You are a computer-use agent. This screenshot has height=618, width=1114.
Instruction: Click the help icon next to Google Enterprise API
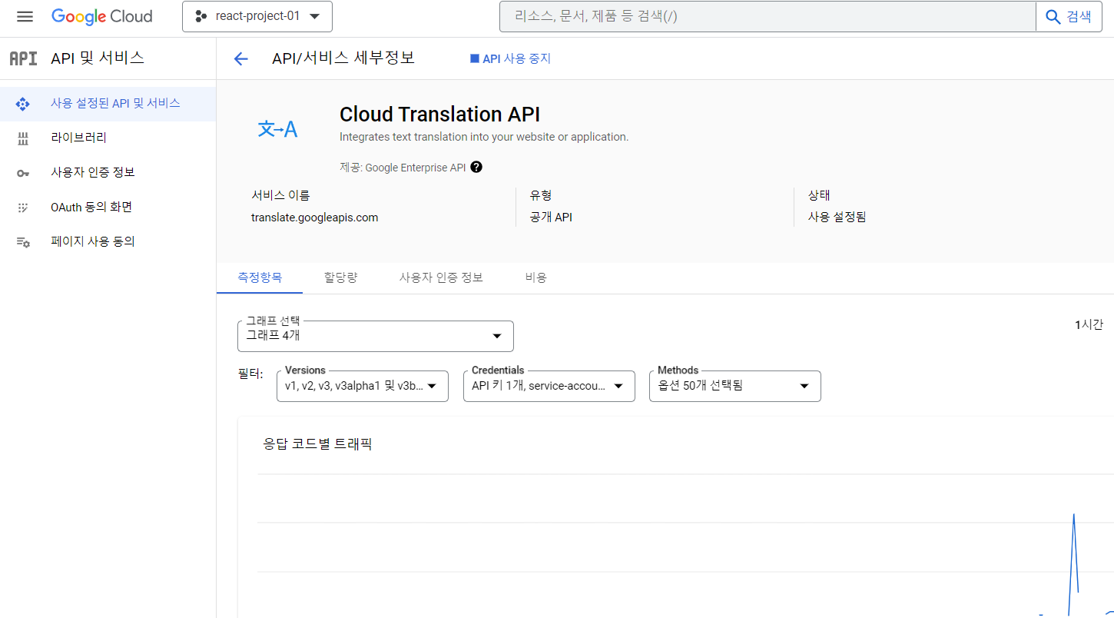[x=476, y=167]
